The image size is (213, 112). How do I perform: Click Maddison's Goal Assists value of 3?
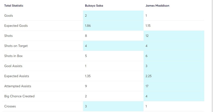(x=146, y=66)
